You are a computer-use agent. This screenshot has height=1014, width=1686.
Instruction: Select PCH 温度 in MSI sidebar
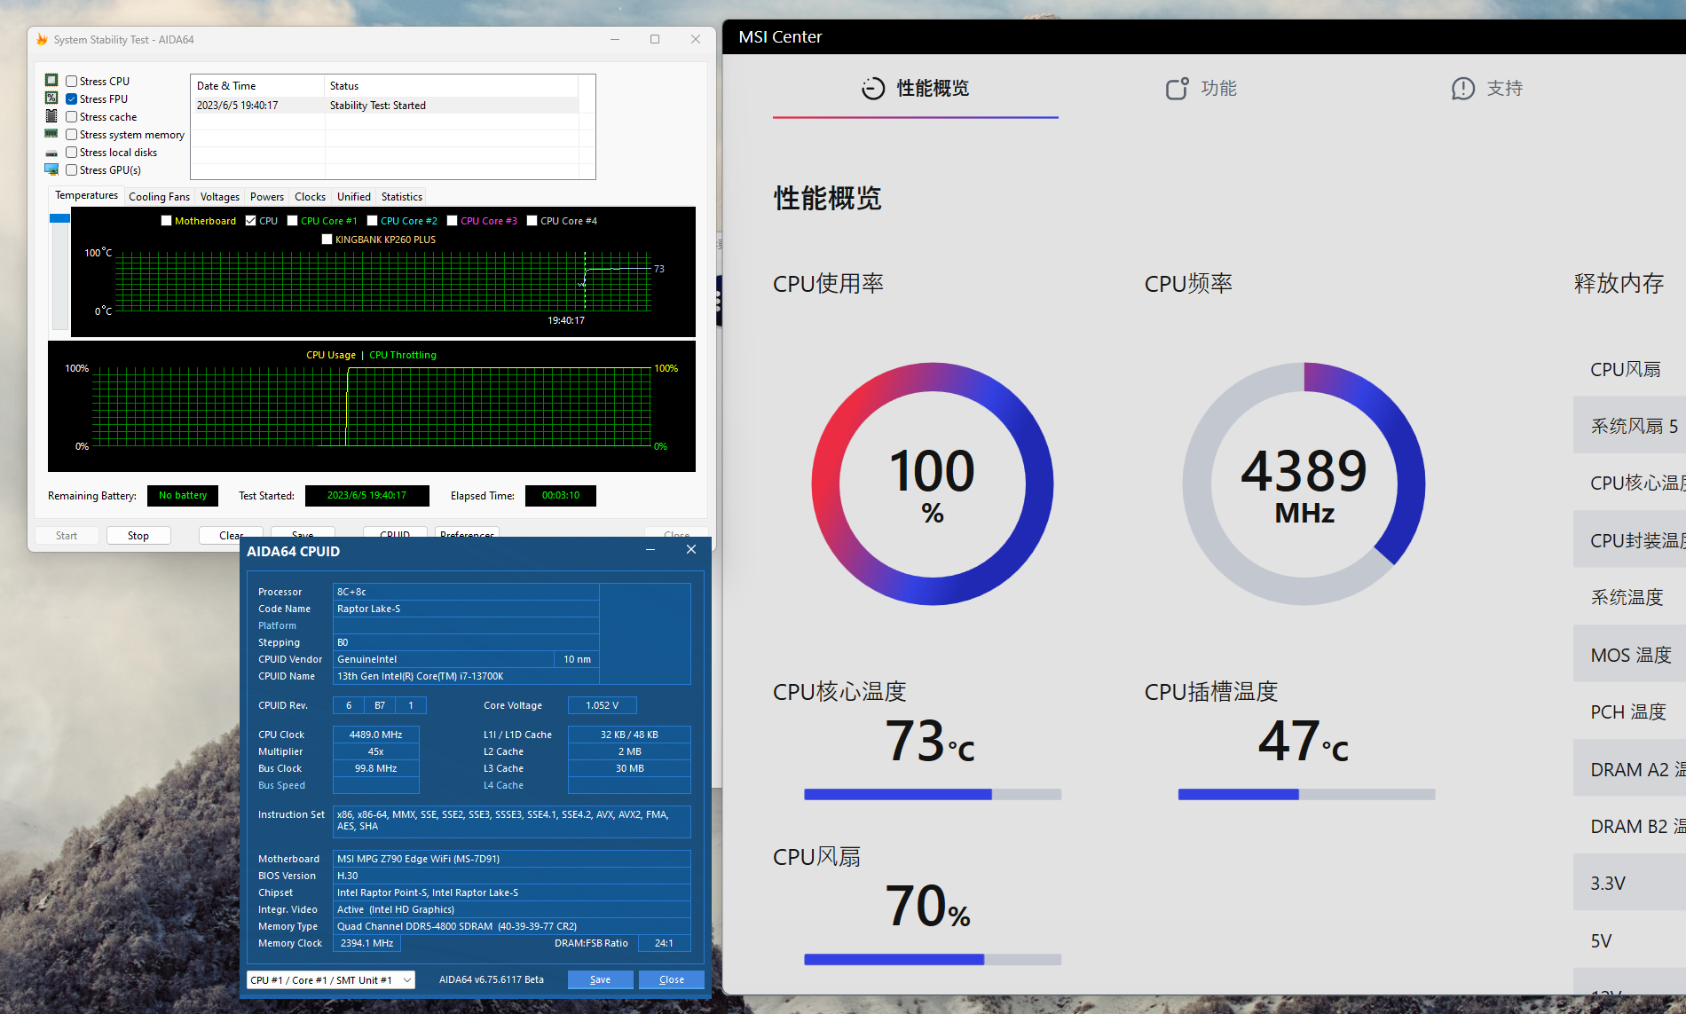pyautogui.click(x=1630, y=711)
